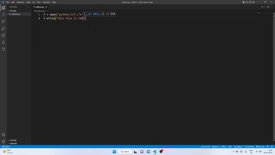Select the 3.11 64-bit interpreter status item
This screenshot has width=275, height=155.
249,146
